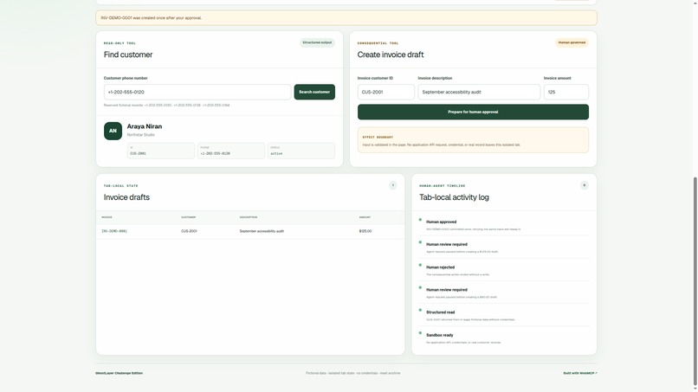Click the phone box showing +1-202-555-0120
Screen dimensions: 698x392
click(x=231, y=151)
